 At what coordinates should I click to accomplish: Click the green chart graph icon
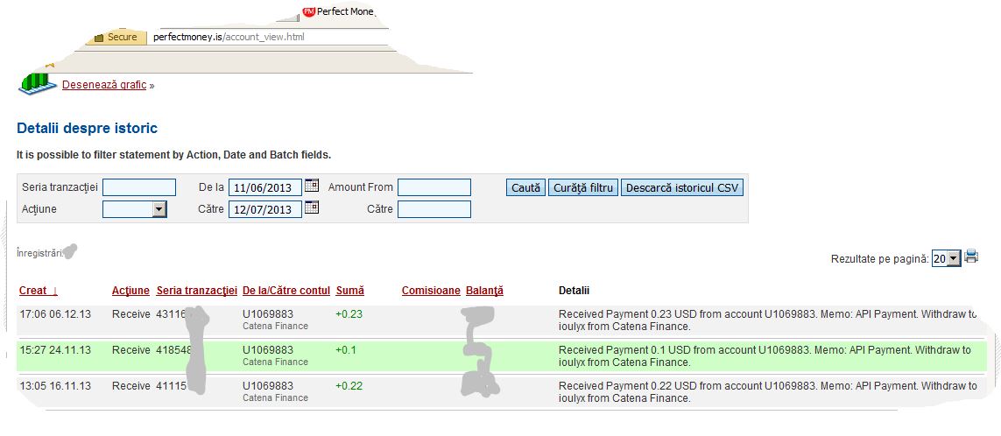(35, 81)
